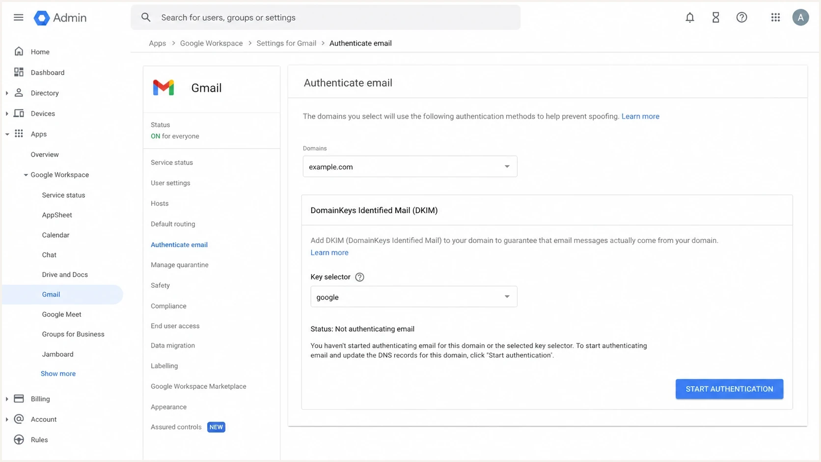Select Chat in sidebar

(49, 255)
